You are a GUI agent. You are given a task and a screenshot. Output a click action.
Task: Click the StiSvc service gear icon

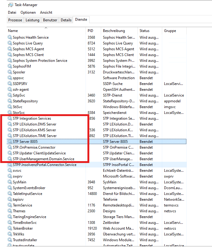pyautogui.click(x=10, y=107)
